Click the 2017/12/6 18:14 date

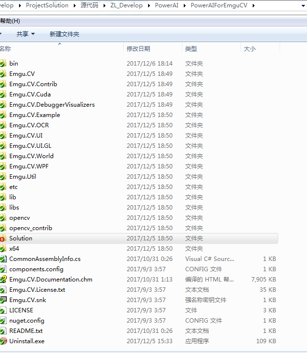point(150,64)
